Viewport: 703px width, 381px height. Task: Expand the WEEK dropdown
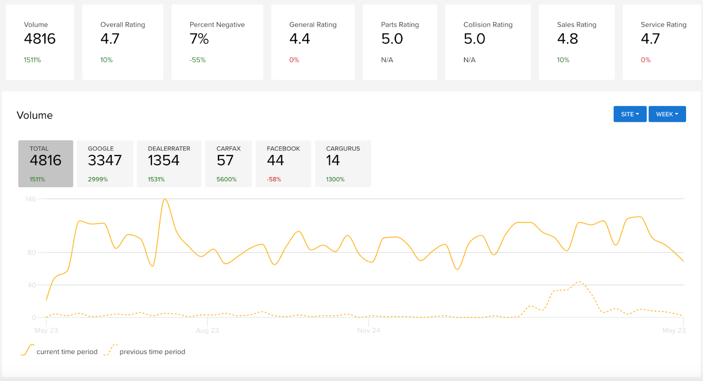coord(667,114)
